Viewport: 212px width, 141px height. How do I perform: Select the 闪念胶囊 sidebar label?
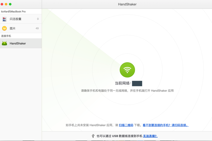coord(15,19)
